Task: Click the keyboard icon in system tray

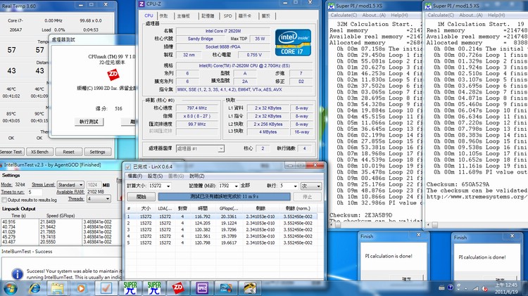Action: tap(441, 288)
